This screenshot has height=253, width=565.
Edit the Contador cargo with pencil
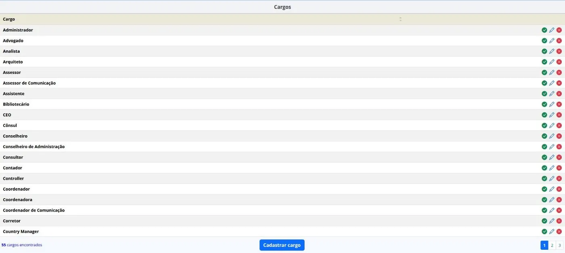(552, 168)
